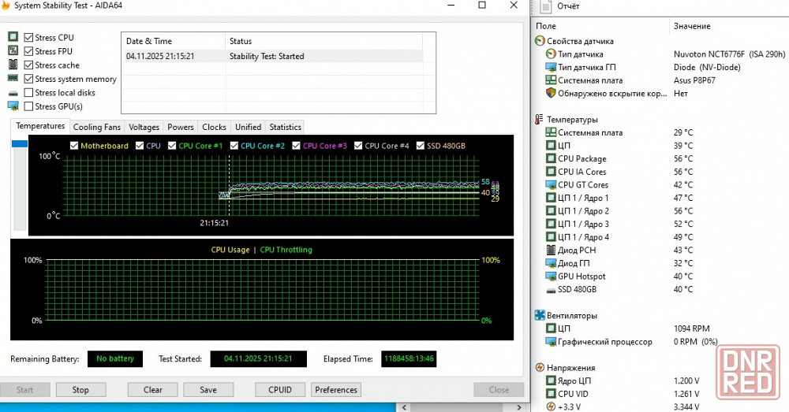This screenshot has width=789, height=412.
Task: Click the CPU GT Cores row icon
Action: (x=551, y=184)
